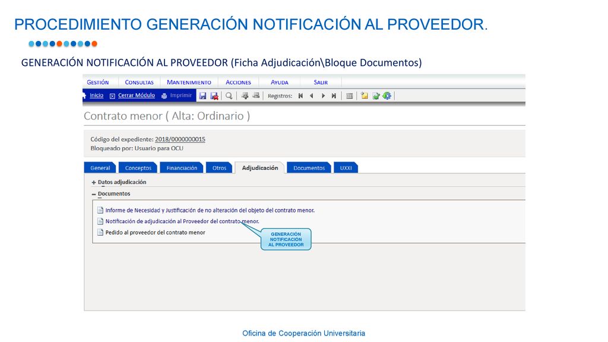Click the yellow note icon in toolbar
The image size is (608, 342).
click(364, 96)
